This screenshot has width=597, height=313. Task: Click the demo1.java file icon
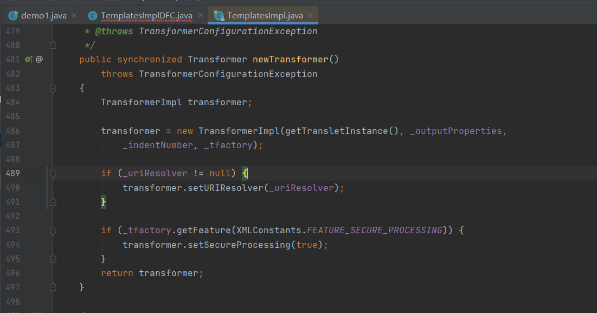click(x=14, y=15)
